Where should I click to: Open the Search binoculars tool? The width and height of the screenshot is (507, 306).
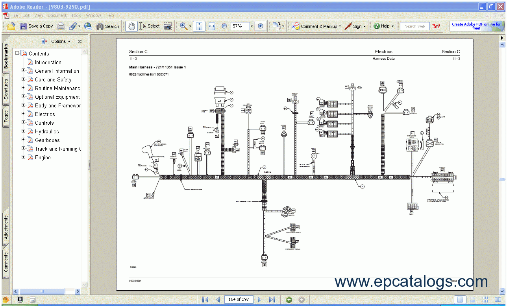[107, 26]
